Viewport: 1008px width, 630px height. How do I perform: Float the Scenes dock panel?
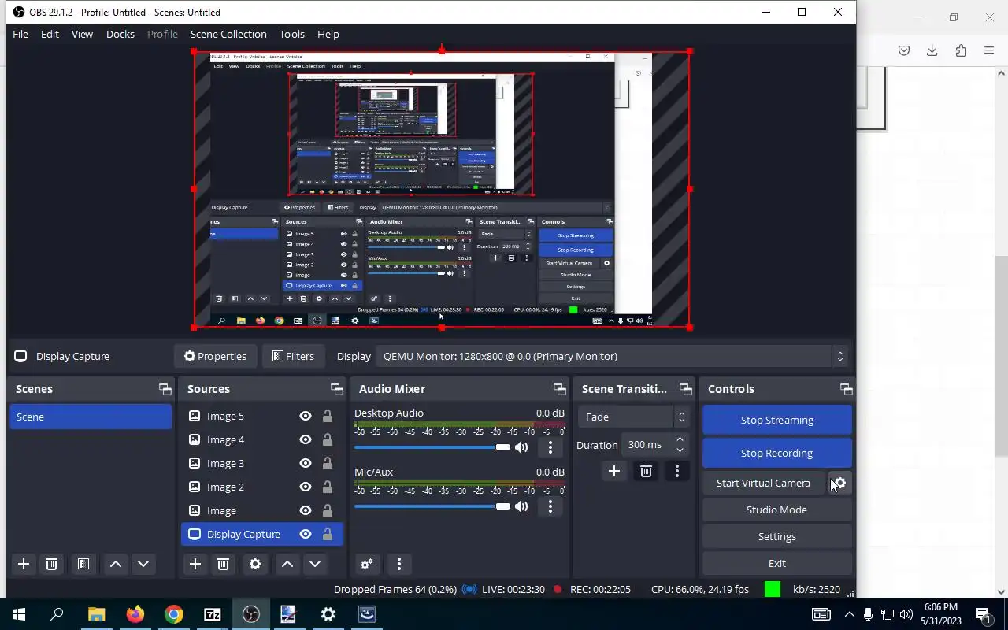point(165,389)
